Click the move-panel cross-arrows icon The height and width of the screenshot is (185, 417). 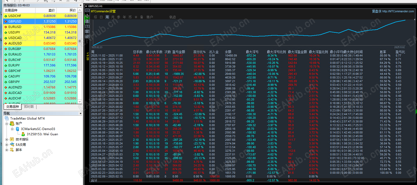pyautogui.click(x=87, y=16)
